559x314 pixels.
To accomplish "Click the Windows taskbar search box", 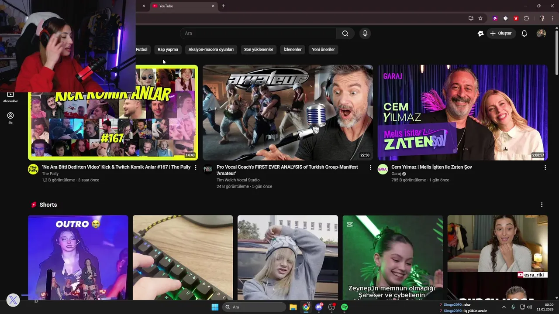I will click(x=254, y=307).
